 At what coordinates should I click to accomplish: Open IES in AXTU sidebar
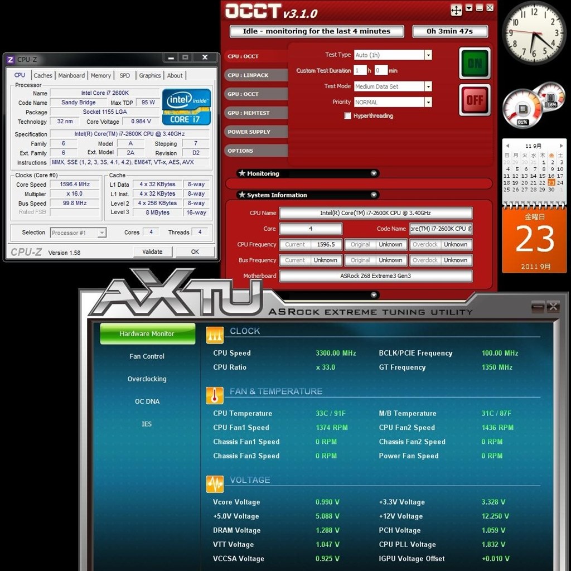147,424
